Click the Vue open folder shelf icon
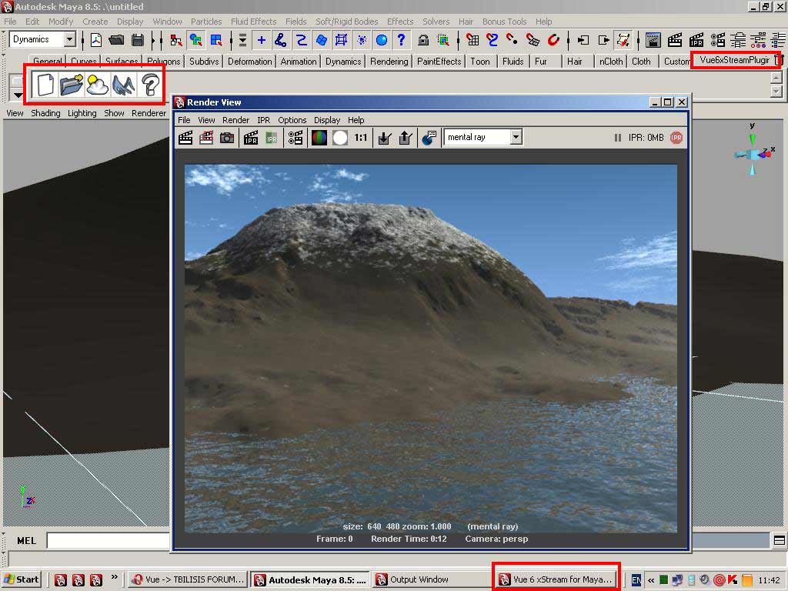The height and width of the screenshot is (591, 788). click(x=71, y=85)
